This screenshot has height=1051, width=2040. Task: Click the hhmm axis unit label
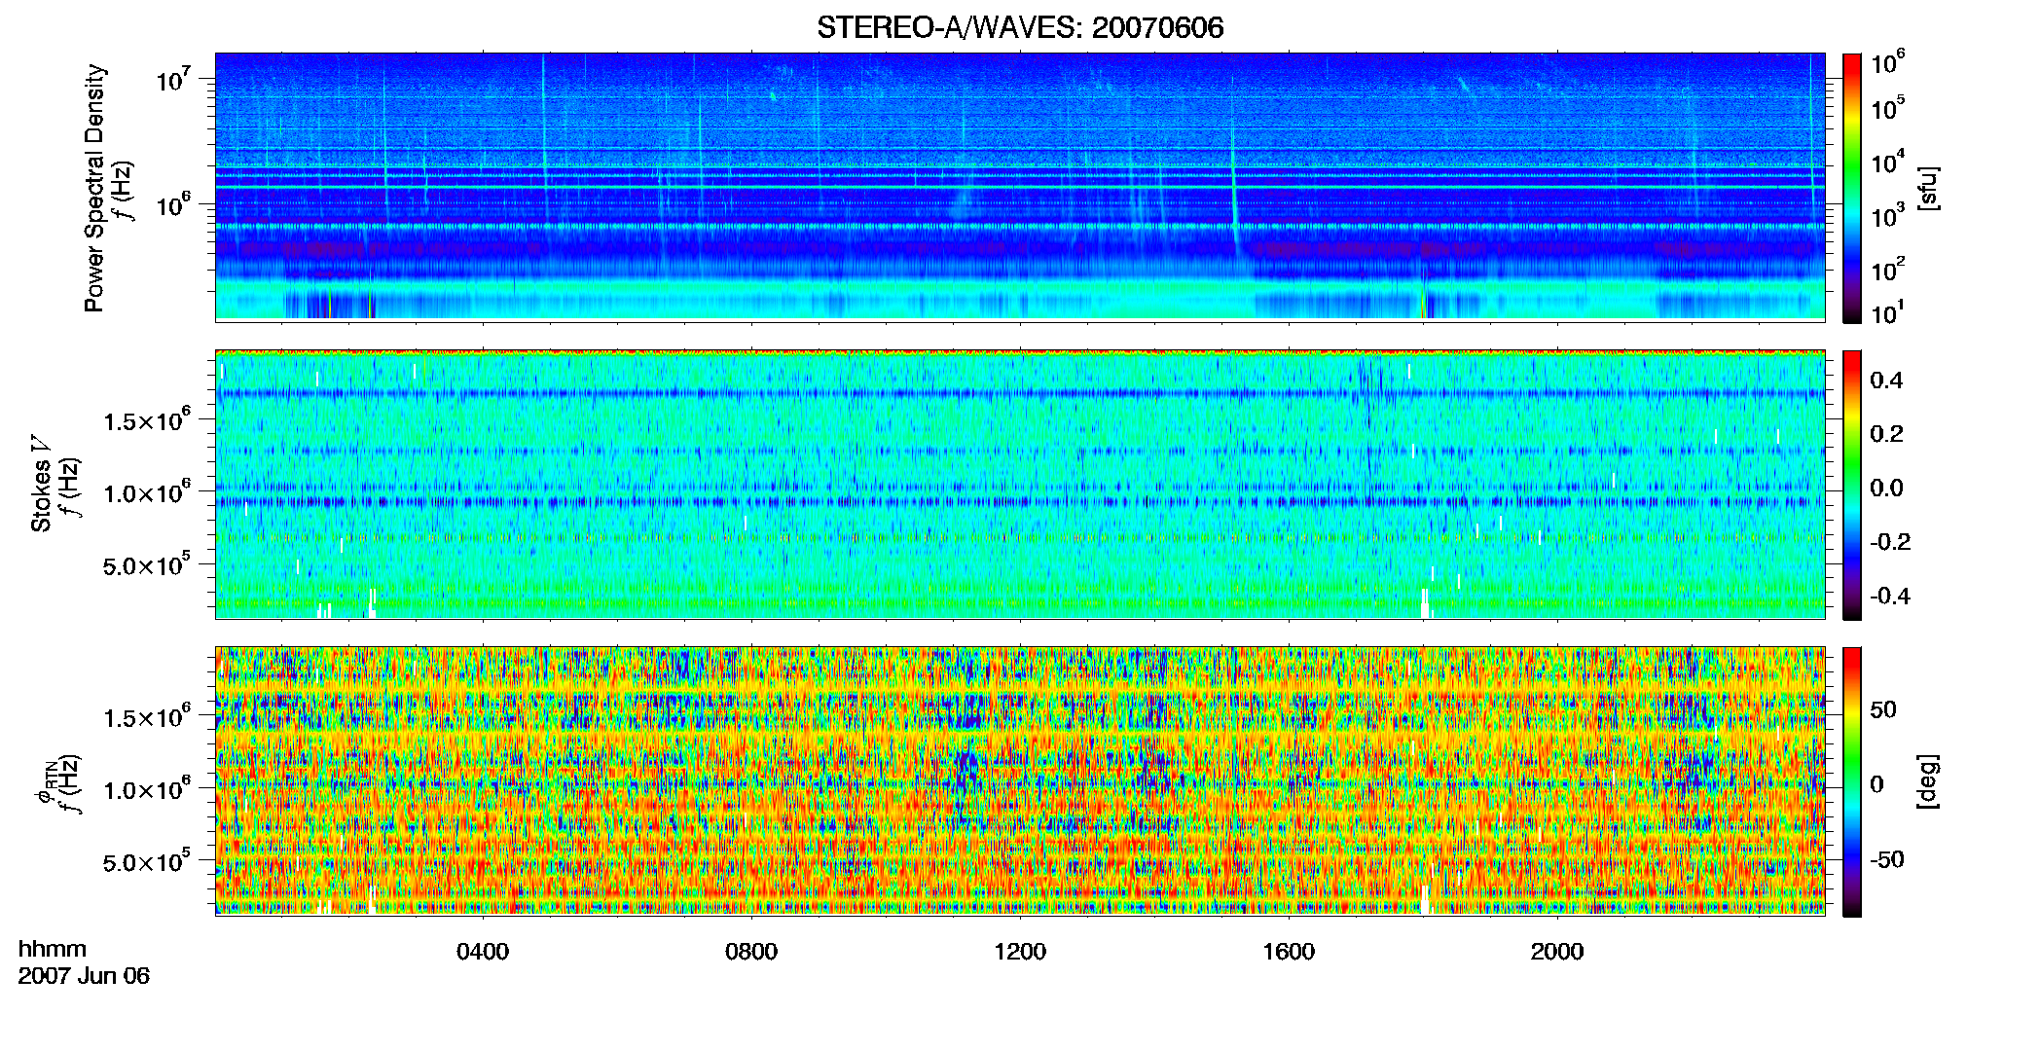[53, 949]
